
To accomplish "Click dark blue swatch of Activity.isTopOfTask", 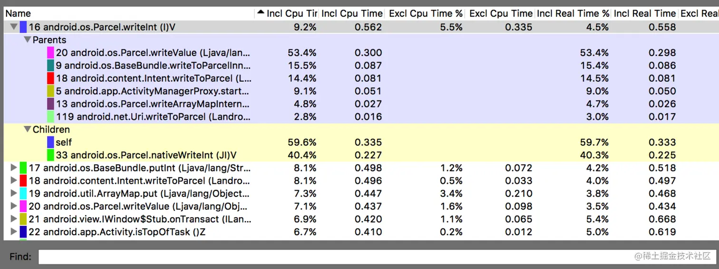I will coord(23,232).
